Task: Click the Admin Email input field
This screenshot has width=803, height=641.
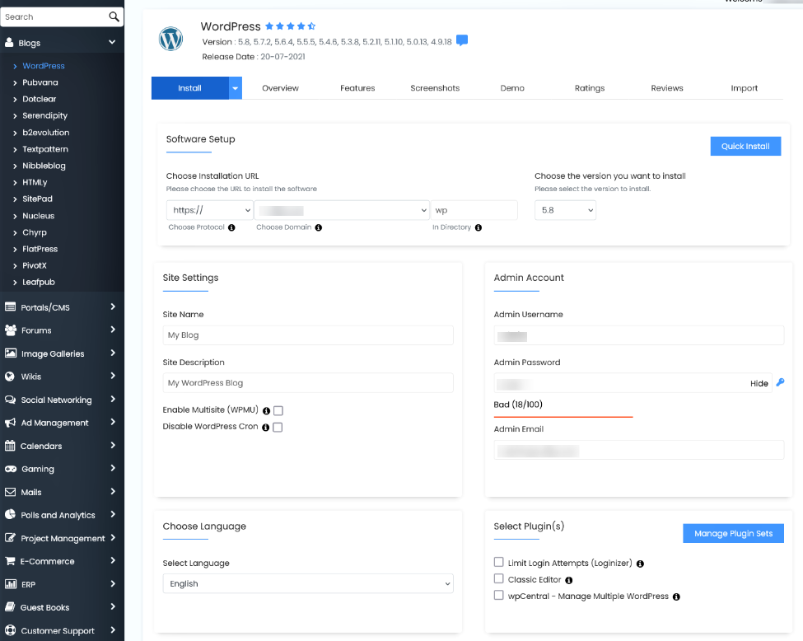Action: click(x=638, y=451)
